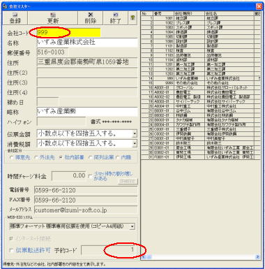Select list row 1 with code 1001
265x269 pixels.
[x=200, y=18]
